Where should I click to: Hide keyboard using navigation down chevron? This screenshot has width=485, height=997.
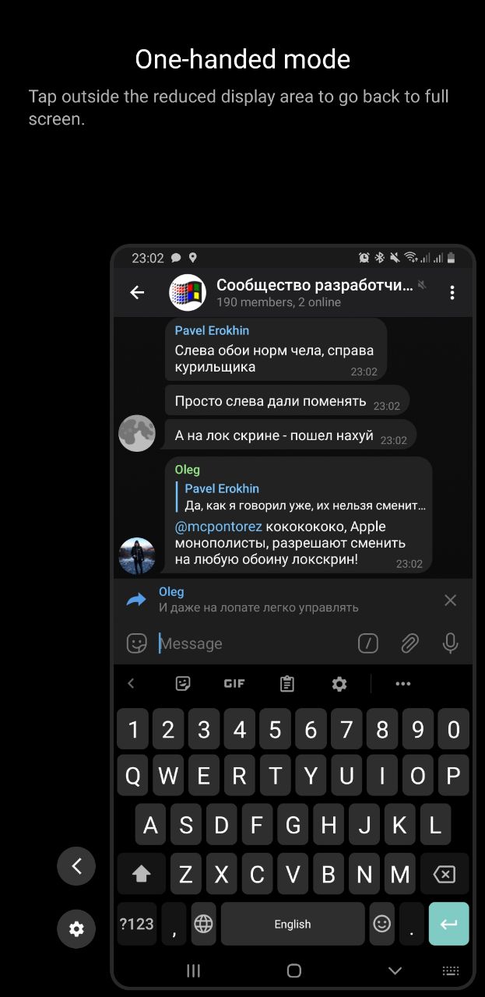395,971
